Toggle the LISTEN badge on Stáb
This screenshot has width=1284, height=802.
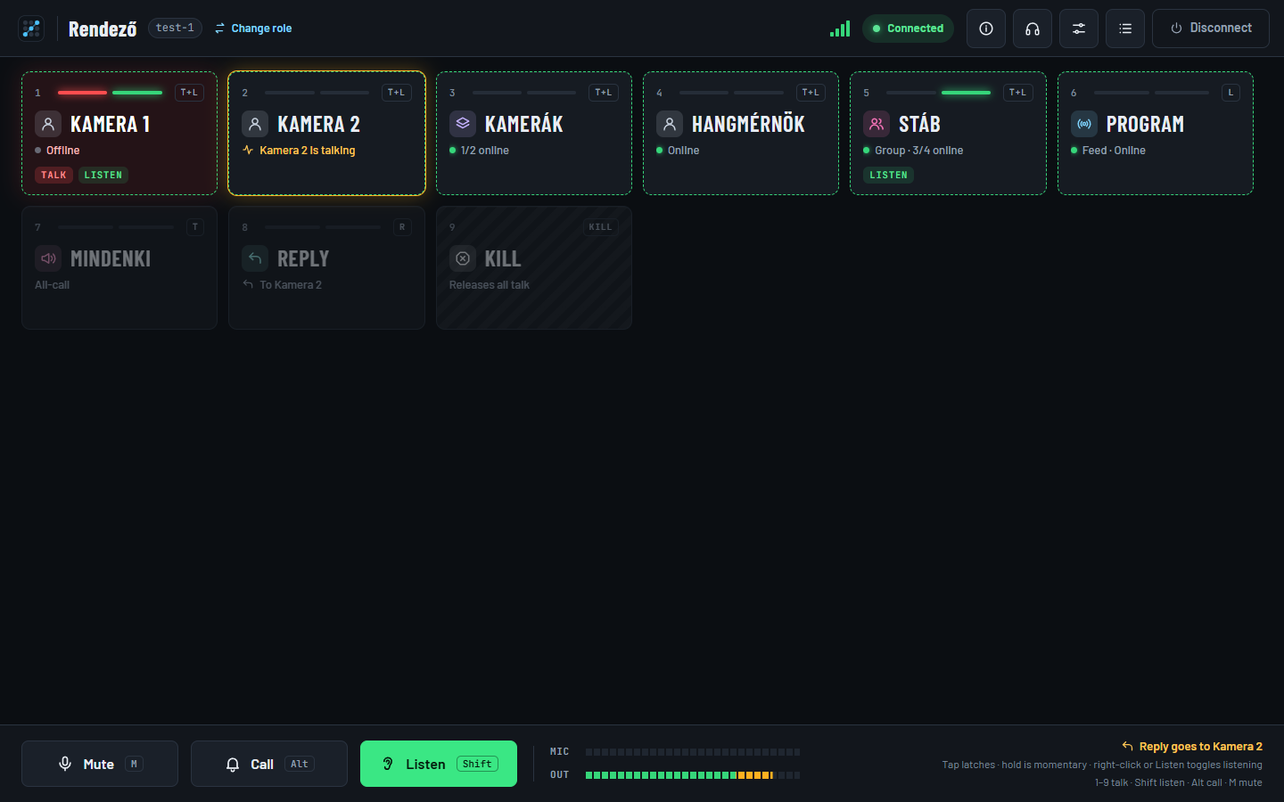889,176
